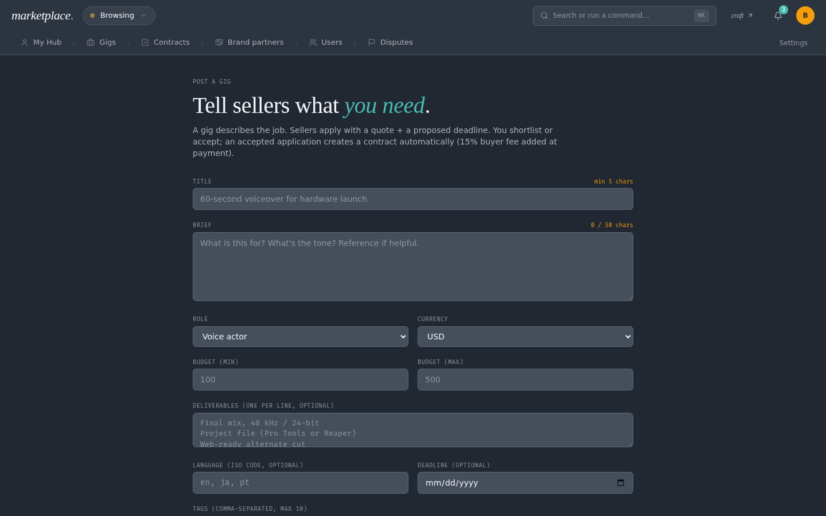Expand the Browsing mode dropdown
The height and width of the screenshot is (516, 826).
point(119,15)
